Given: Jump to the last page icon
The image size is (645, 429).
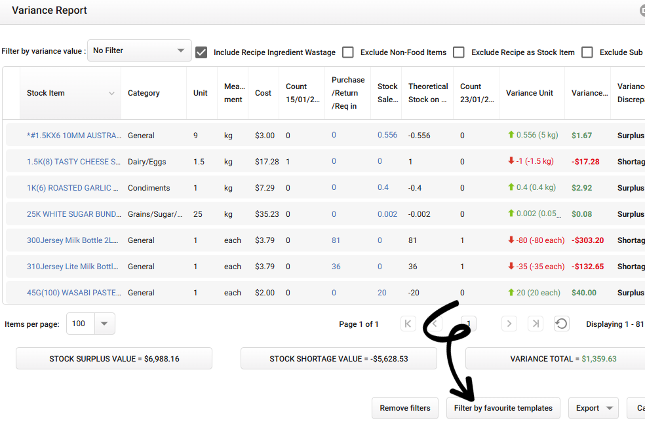Looking at the screenshot, I should [x=535, y=324].
